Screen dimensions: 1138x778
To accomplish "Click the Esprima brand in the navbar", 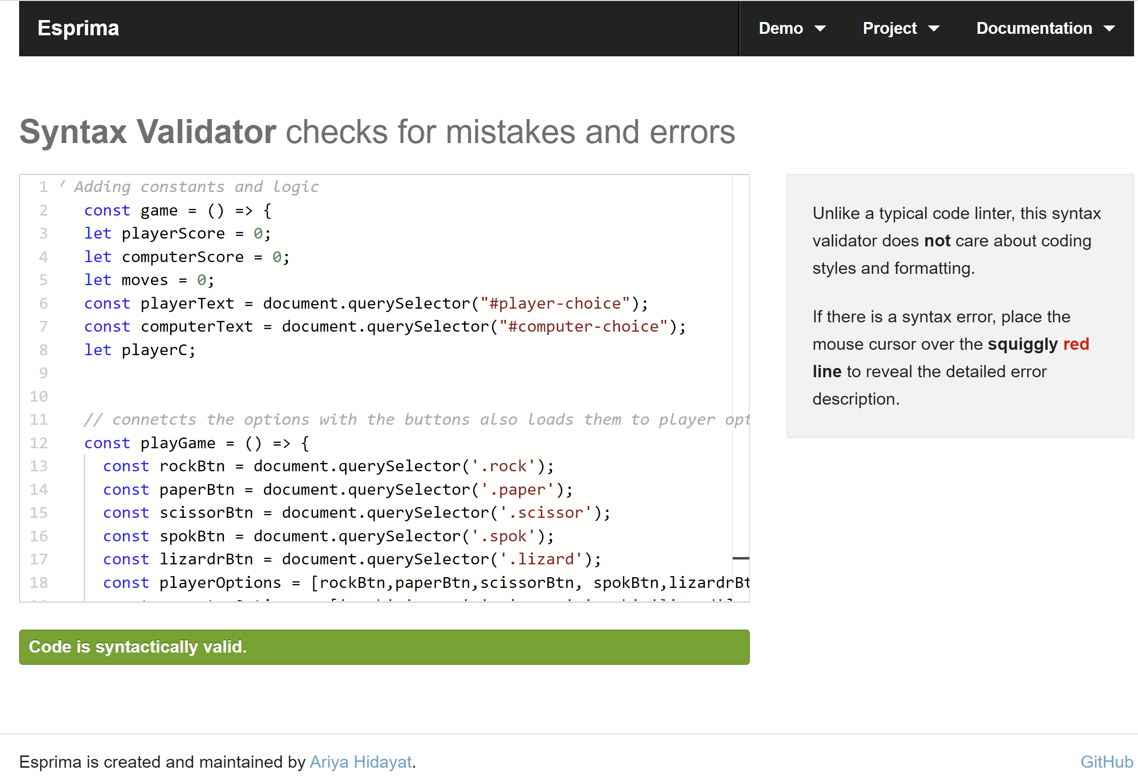I will [78, 28].
